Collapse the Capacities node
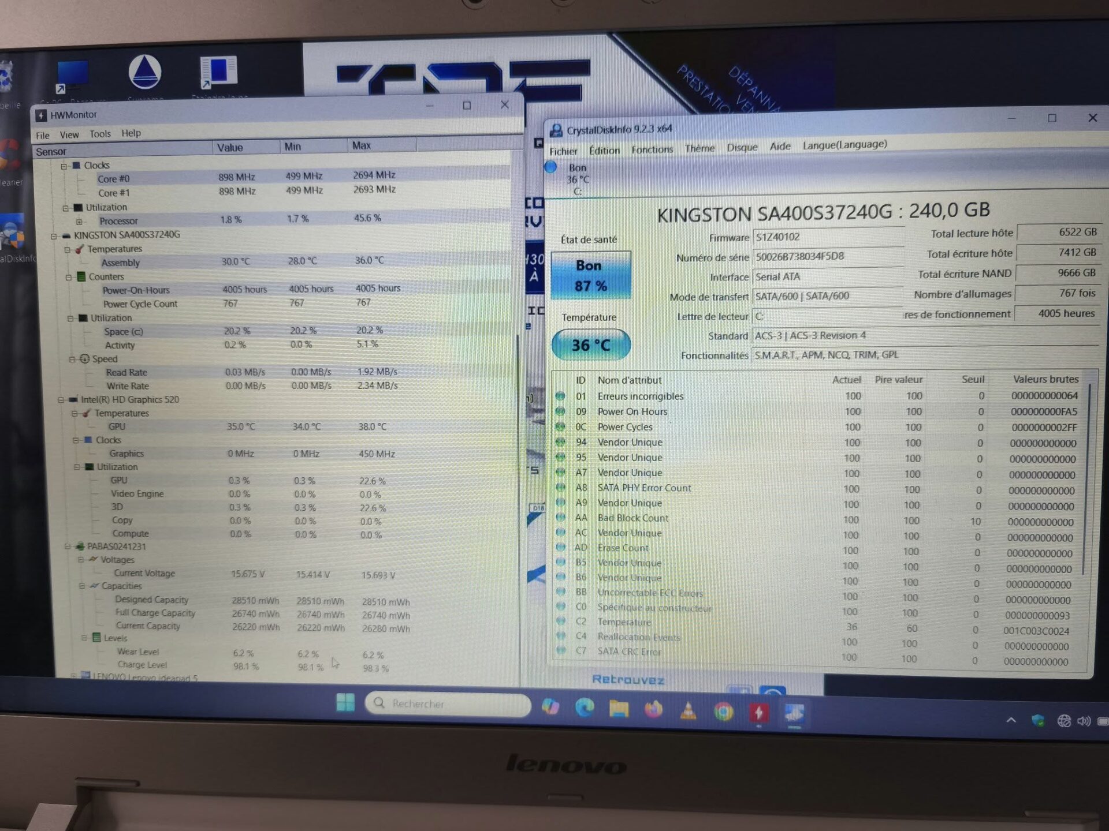Viewport: 1109px width, 831px height. click(x=82, y=586)
